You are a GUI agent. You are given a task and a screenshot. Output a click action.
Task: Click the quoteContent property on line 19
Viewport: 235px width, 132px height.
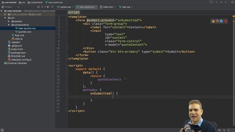pos(109,80)
